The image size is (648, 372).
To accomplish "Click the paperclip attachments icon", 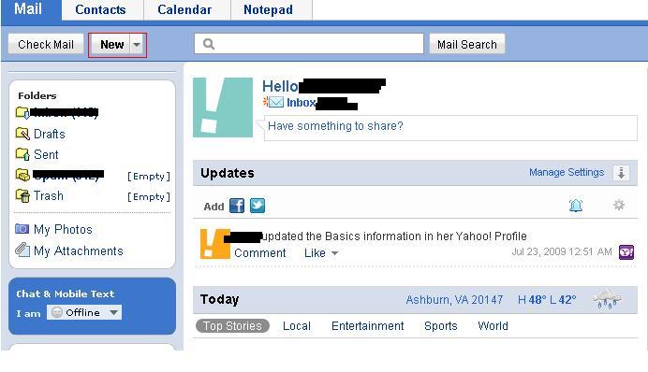I will 22,250.
